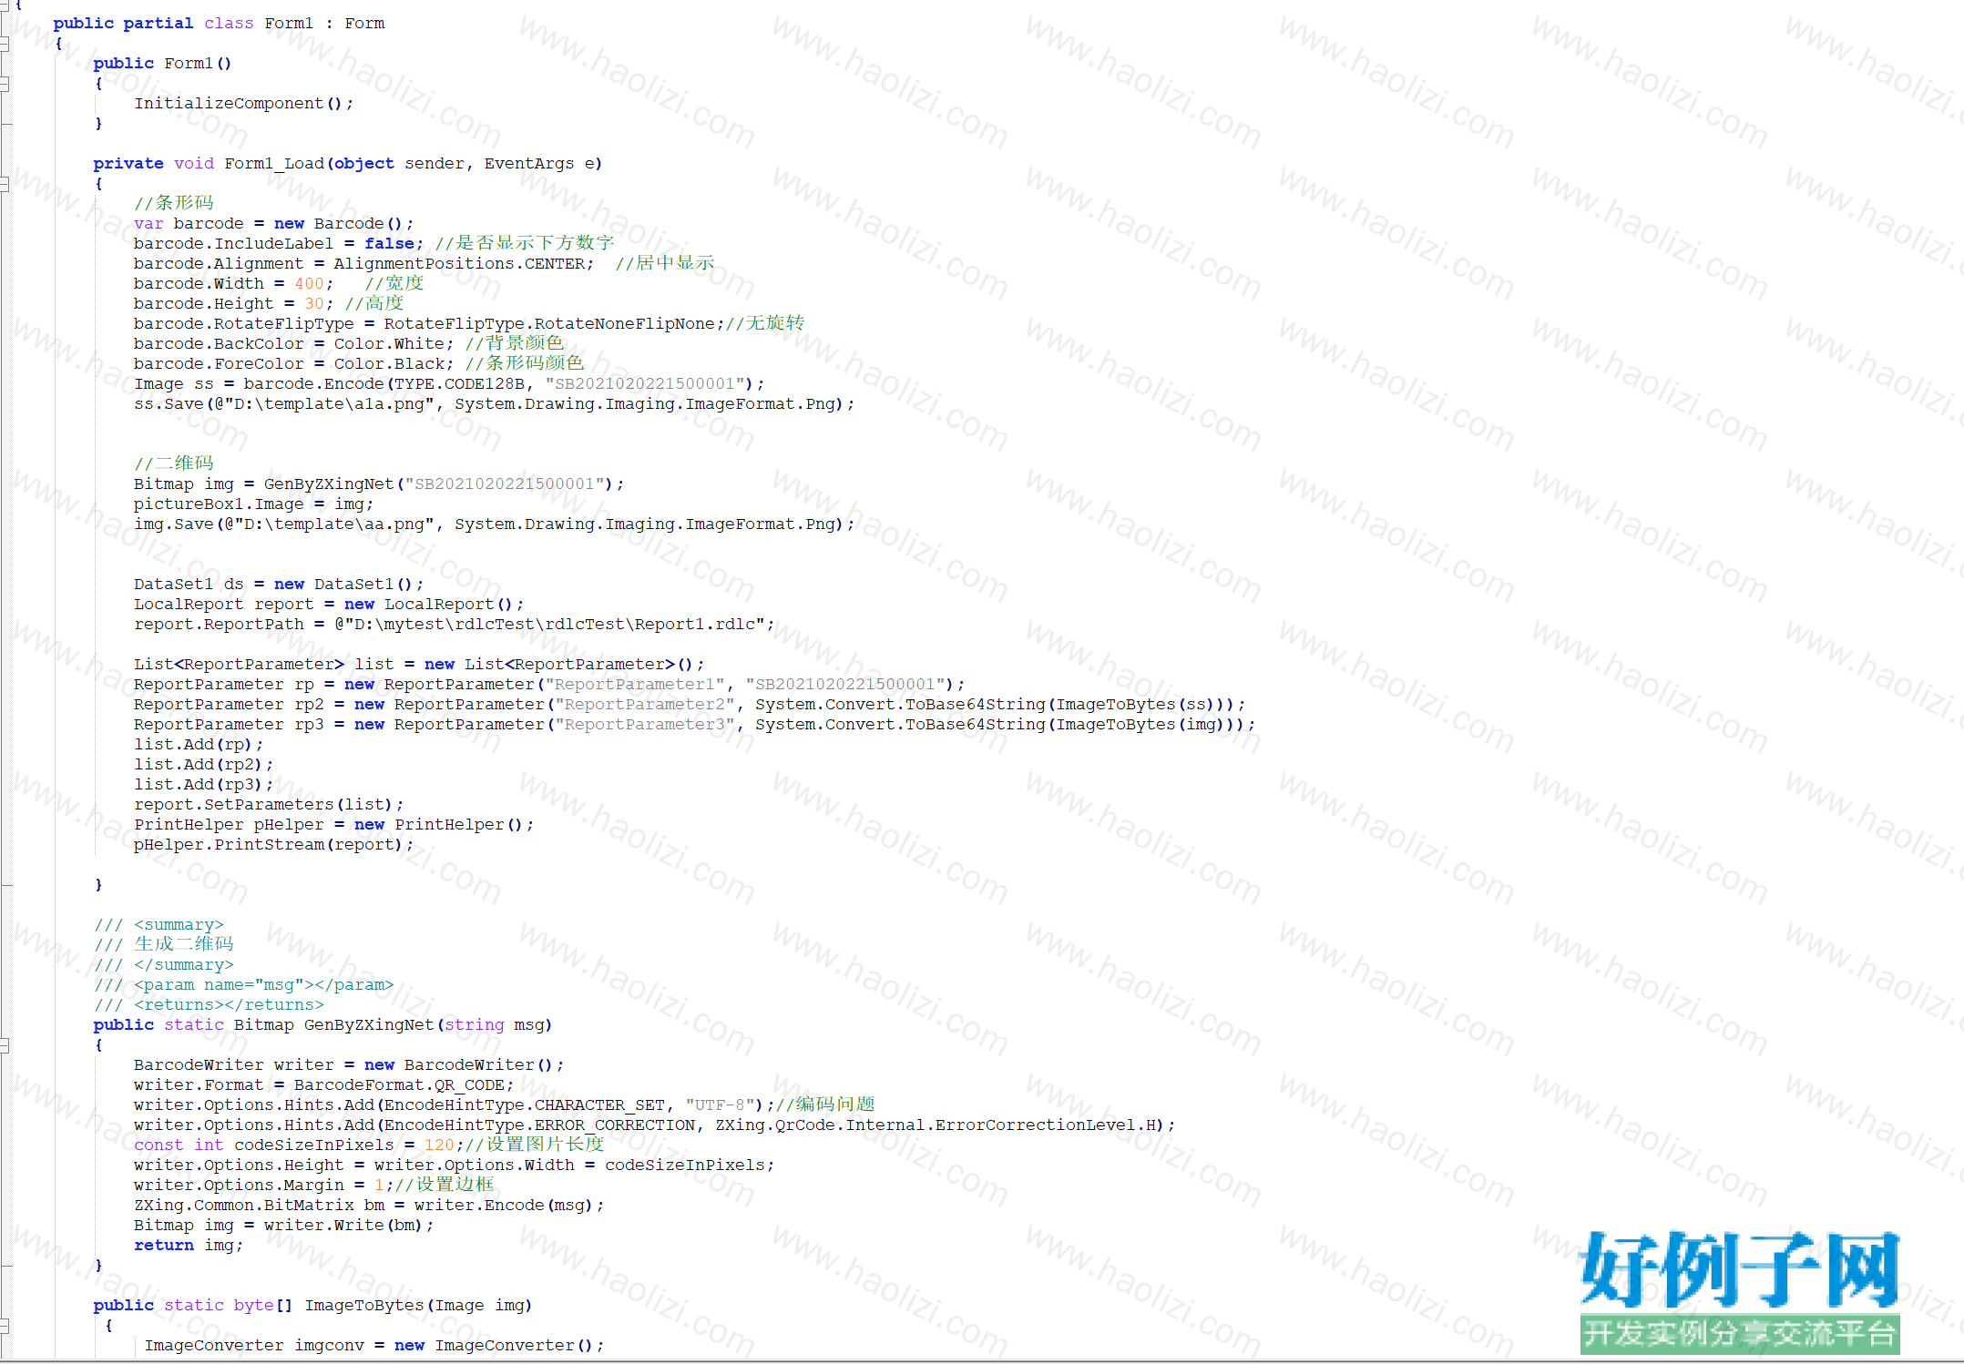
Task: Click the string "ReportParameter2"
Action: [645, 704]
